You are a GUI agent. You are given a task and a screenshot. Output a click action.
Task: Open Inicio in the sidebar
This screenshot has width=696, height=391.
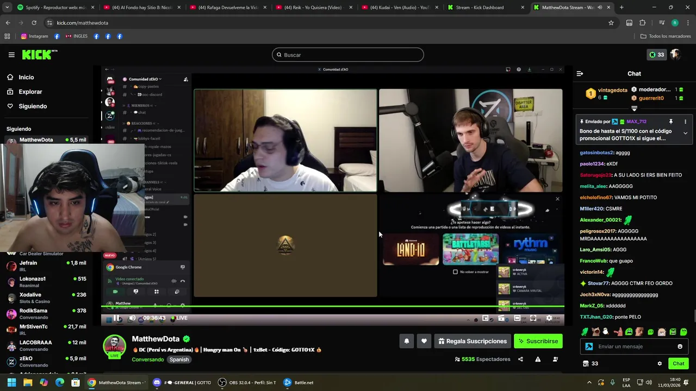pos(26,77)
